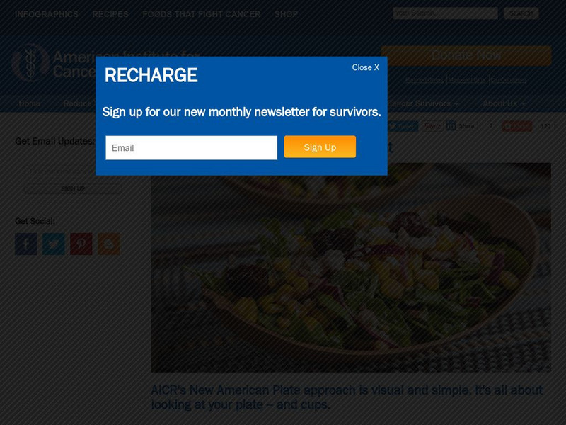Image resolution: width=566 pixels, height=425 pixels.
Task: Click the Pin it share button
Action: [x=433, y=126]
